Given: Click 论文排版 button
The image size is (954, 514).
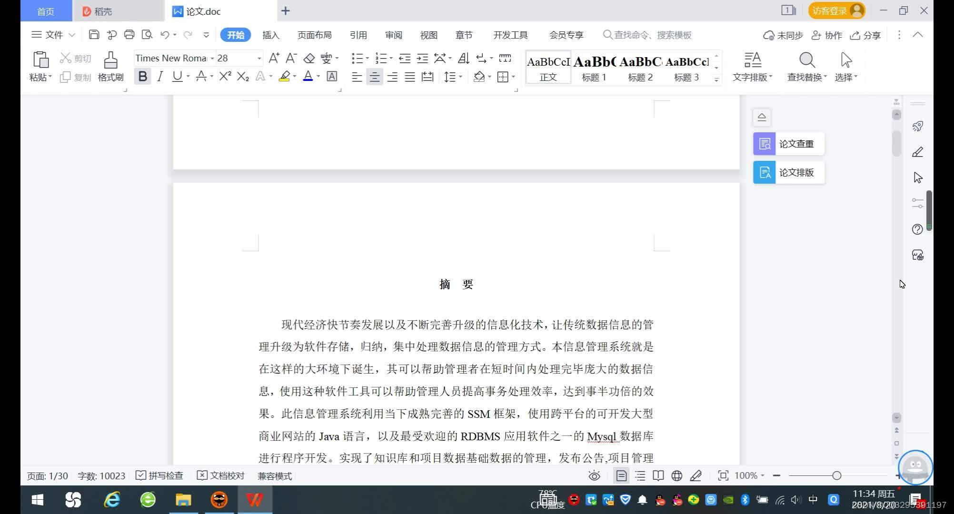Looking at the screenshot, I should pyautogui.click(x=788, y=172).
